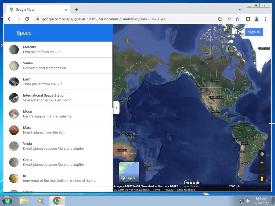Open the Chrome profile avatar
Screen dimensions: 275x206
tap(257, 19)
